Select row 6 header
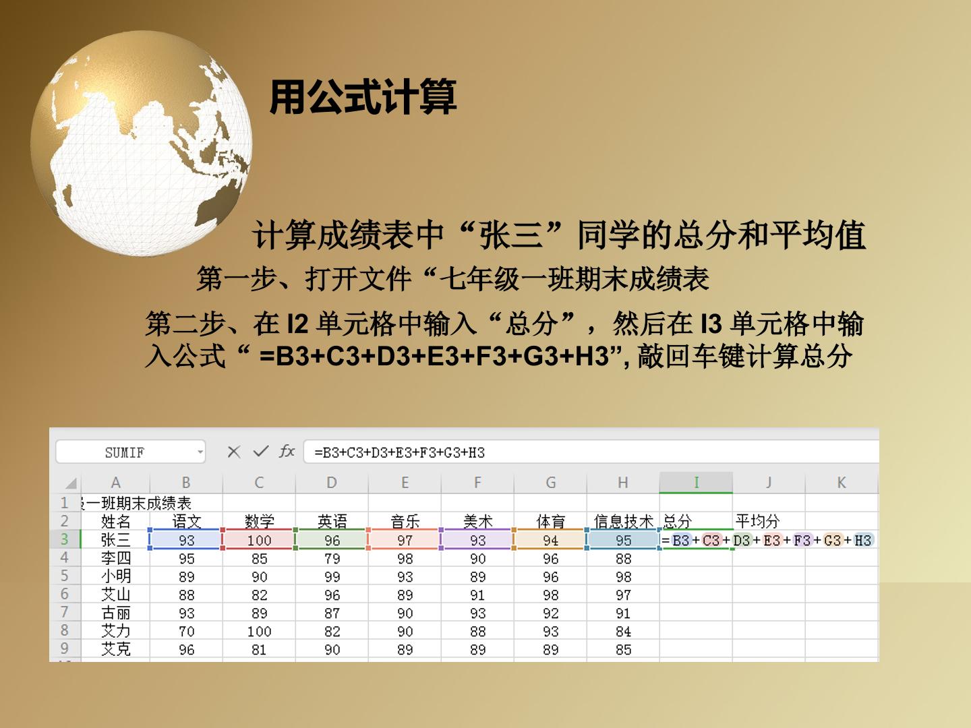 [65, 594]
